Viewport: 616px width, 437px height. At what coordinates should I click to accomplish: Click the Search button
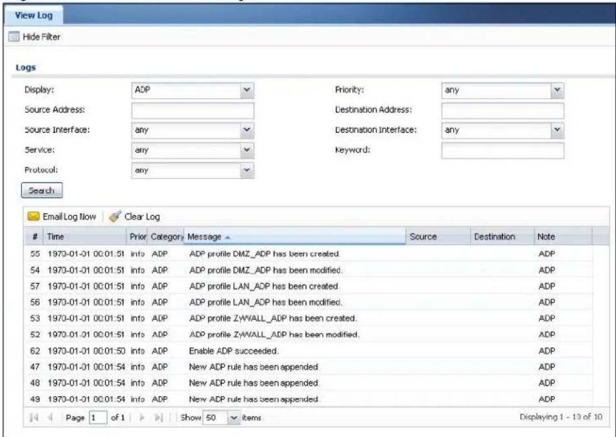click(x=42, y=191)
